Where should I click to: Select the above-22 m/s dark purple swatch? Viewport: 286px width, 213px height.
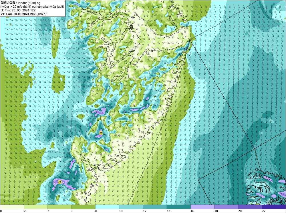coord(274,207)
